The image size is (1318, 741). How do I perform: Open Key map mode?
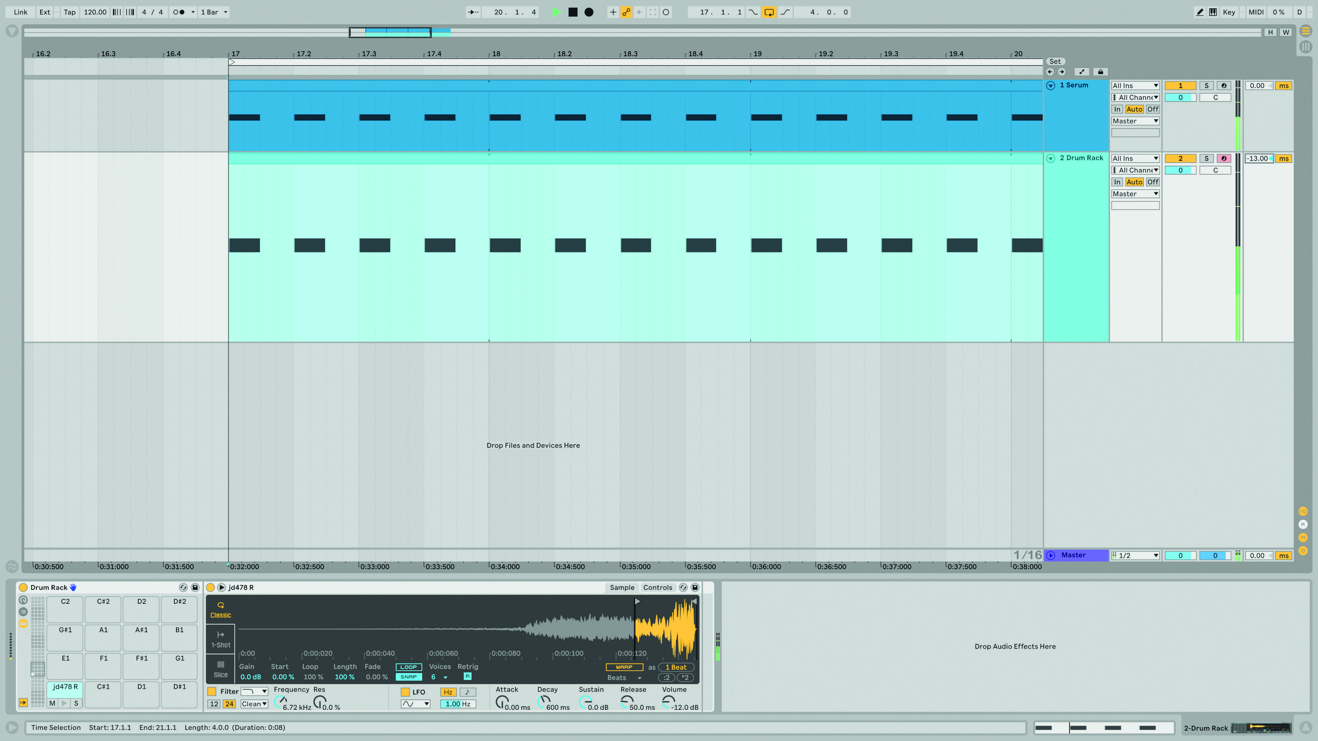(1228, 12)
